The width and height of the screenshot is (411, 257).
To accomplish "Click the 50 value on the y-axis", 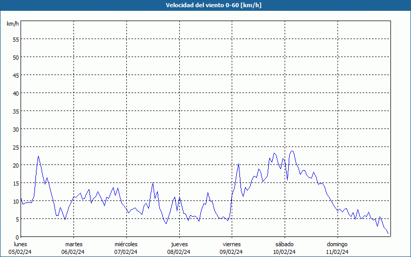I will (16, 58).
